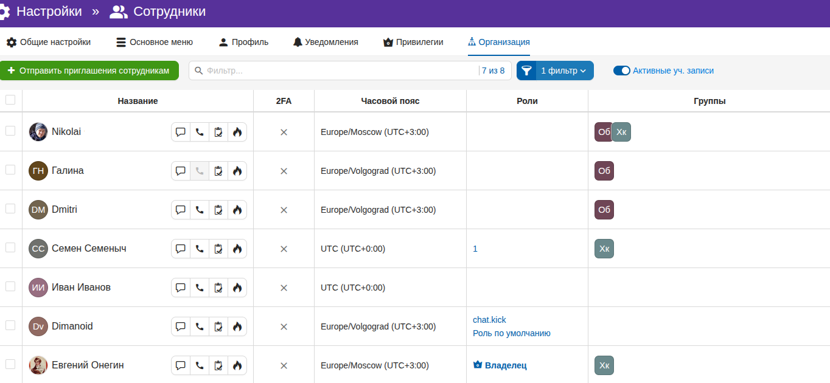Switch to the Привилегии tab
This screenshot has width=830, height=383.
tap(413, 42)
